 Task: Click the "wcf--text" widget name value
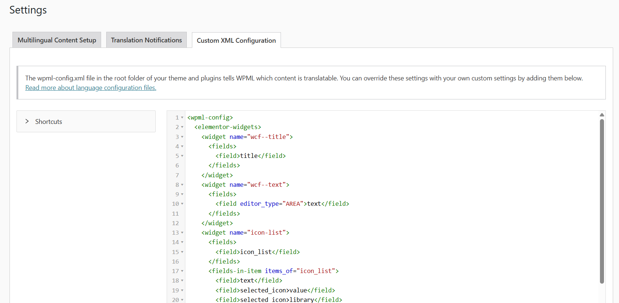point(267,185)
